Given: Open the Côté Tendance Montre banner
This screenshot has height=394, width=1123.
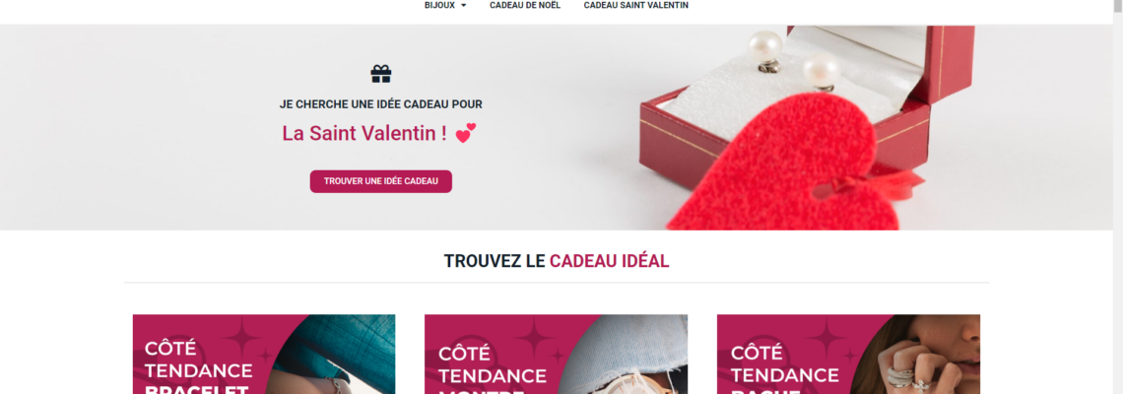Looking at the screenshot, I should coord(556,354).
